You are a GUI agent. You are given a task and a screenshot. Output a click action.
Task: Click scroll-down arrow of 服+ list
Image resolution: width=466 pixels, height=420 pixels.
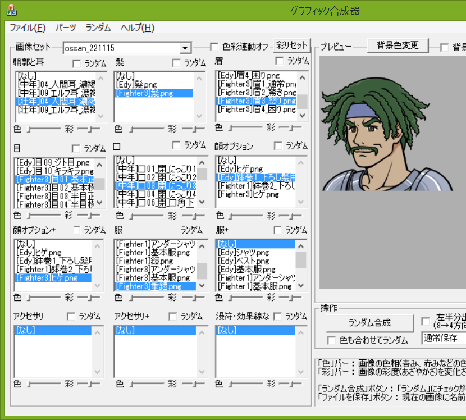[x=301, y=286]
